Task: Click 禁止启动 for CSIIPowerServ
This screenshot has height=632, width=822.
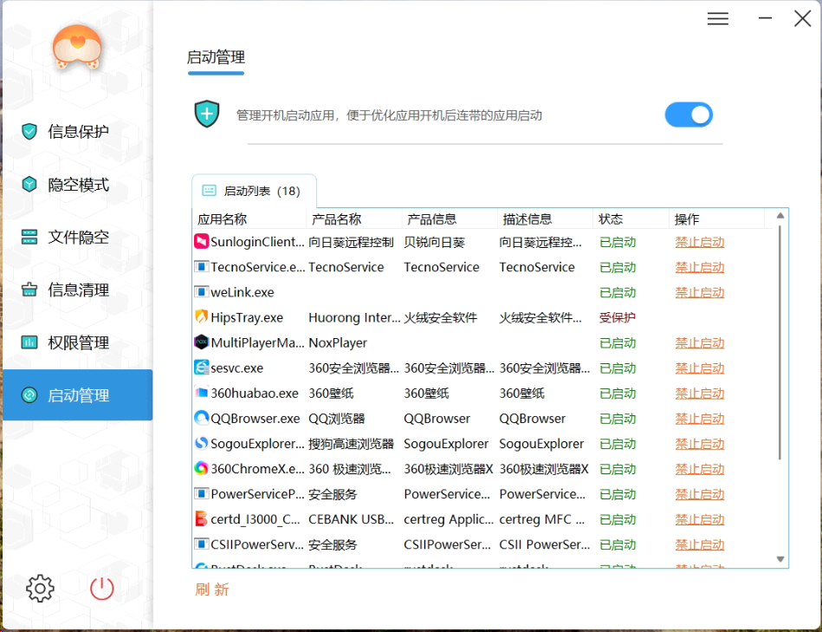Action: [699, 544]
